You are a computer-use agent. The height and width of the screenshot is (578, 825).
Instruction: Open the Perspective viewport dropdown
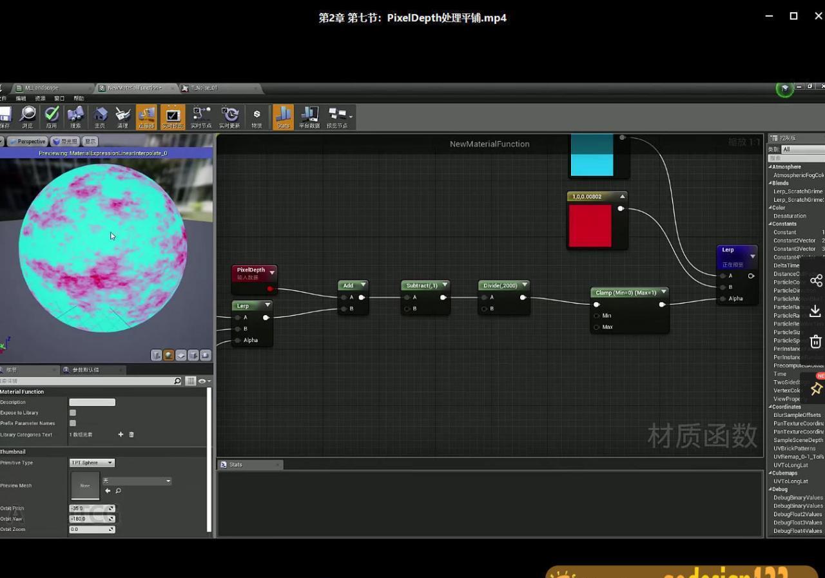28,141
